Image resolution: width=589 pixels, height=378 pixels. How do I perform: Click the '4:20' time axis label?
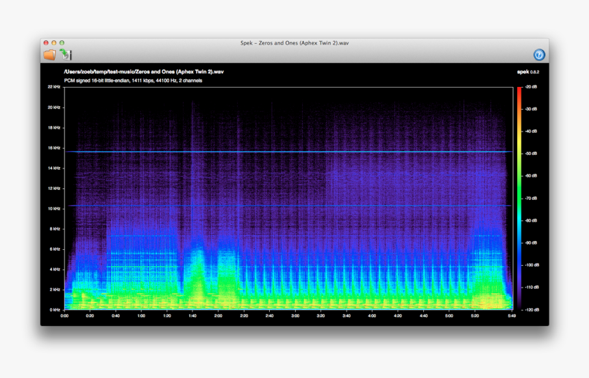tap(398, 316)
